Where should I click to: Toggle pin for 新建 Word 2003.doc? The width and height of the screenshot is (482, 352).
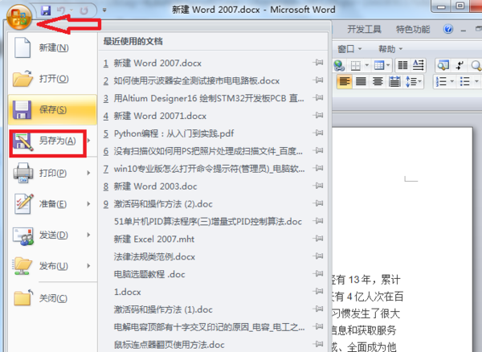[318, 186]
